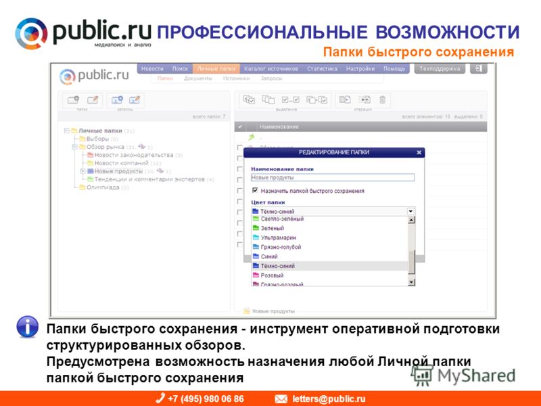Open the Личные папки menu tab
Screen dimensions: 541x406
216,69
